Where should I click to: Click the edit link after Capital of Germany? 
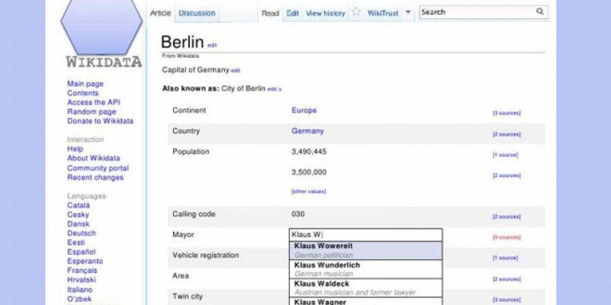[x=235, y=71]
